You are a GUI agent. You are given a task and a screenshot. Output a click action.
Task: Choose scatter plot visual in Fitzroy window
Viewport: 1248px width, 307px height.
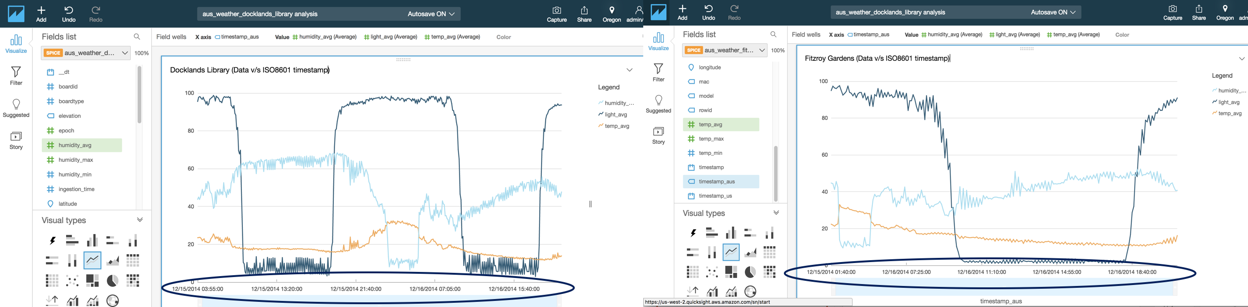(x=712, y=272)
